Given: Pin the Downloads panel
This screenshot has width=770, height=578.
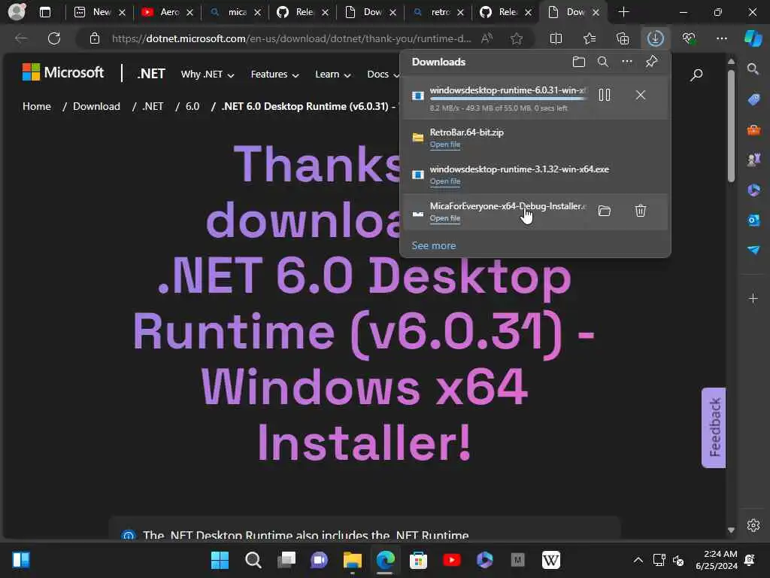Looking at the screenshot, I should (652, 62).
